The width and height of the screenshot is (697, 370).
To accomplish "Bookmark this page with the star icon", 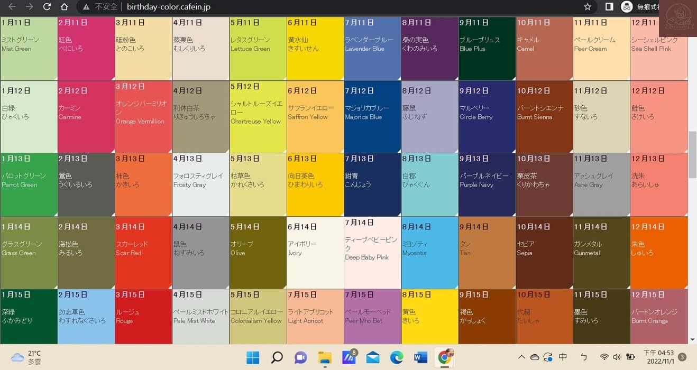I will (588, 7).
